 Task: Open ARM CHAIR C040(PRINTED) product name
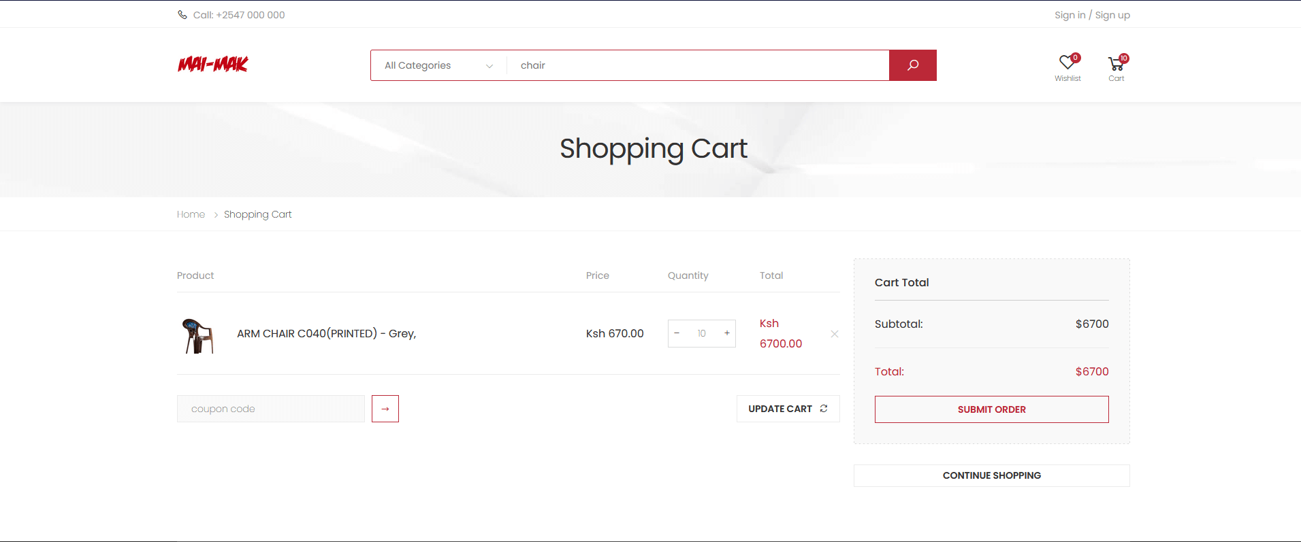[x=326, y=333]
